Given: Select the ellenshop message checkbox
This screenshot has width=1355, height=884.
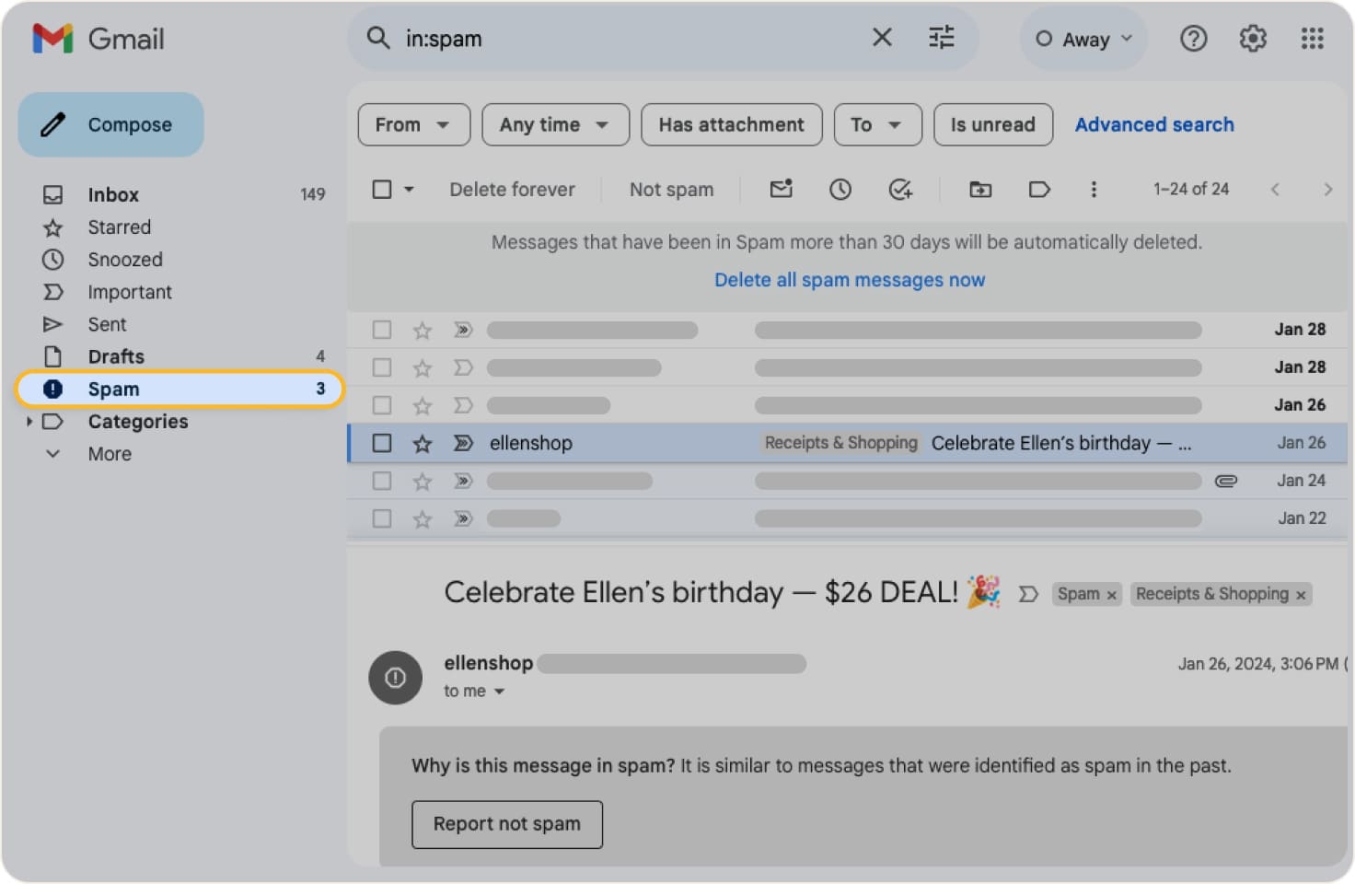Looking at the screenshot, I should pyautogui.click(x=381, y=443).
